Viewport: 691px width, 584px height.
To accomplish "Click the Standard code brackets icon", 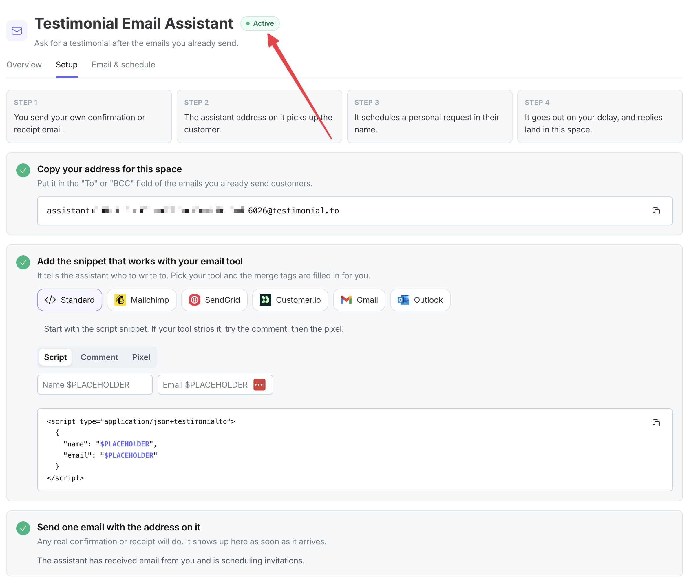I will coord(50,300).
